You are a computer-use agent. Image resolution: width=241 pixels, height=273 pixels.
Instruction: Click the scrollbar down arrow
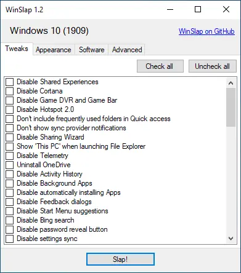click(x=231, y=239)
